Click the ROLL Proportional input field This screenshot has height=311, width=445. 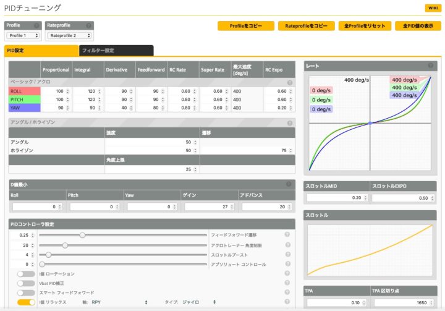point(56,92)
